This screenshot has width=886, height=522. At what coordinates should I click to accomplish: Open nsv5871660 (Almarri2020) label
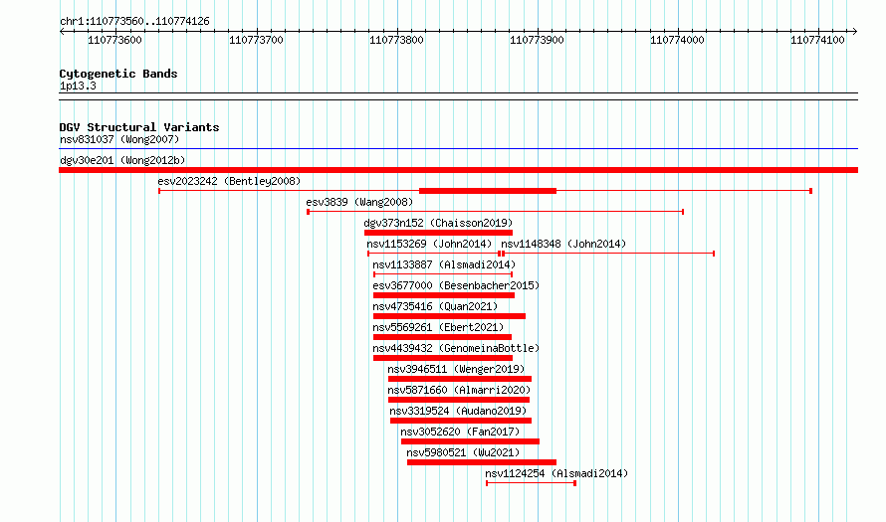(459, 390)
